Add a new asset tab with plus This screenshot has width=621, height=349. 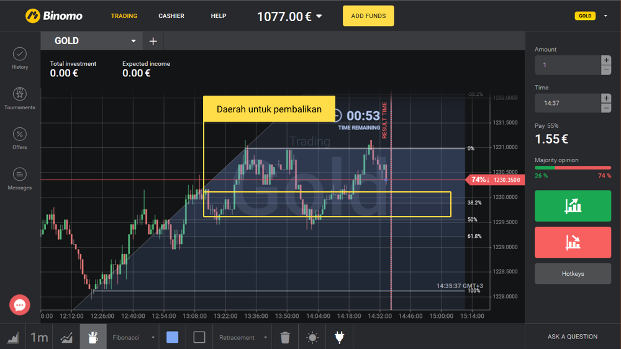click(153, 41)
